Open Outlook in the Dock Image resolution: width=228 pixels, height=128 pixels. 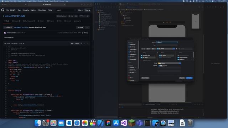click(x=69, y=123)
